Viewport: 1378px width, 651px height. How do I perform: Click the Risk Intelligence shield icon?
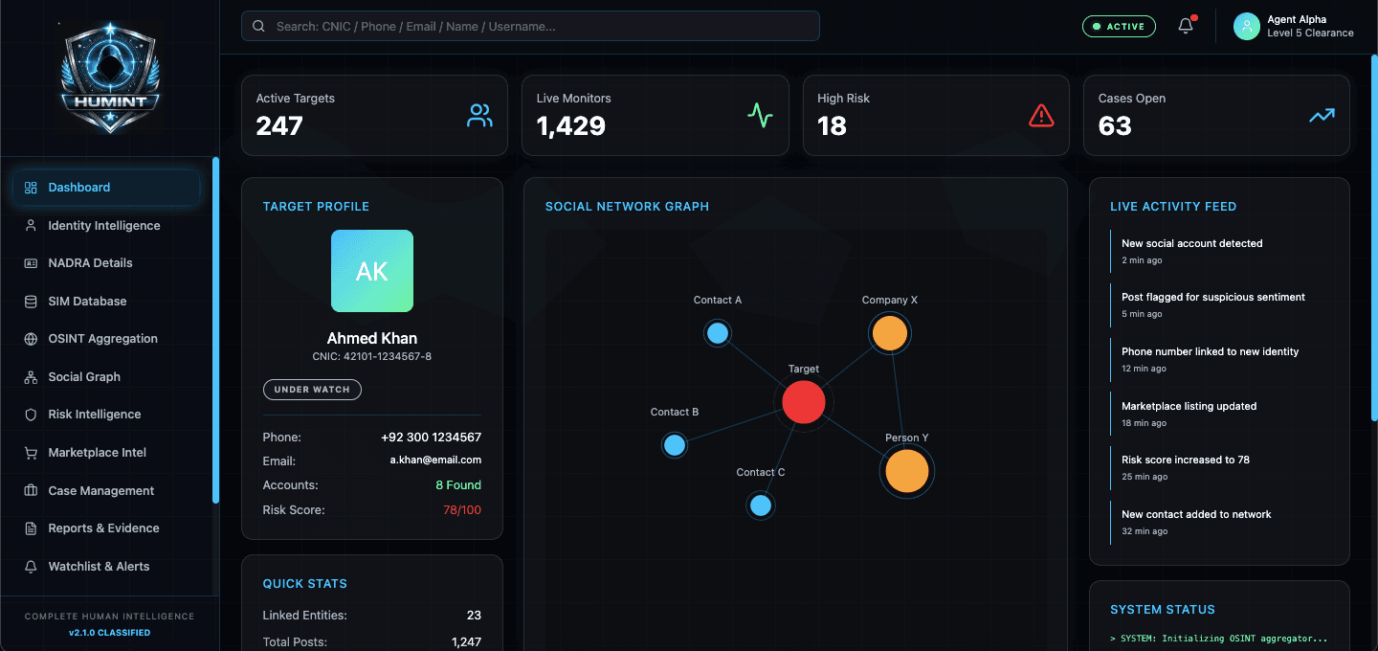click(x=31, y=415)
